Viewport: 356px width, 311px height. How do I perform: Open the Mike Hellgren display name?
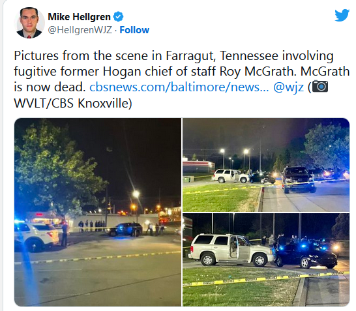click(x=79, y=17)
